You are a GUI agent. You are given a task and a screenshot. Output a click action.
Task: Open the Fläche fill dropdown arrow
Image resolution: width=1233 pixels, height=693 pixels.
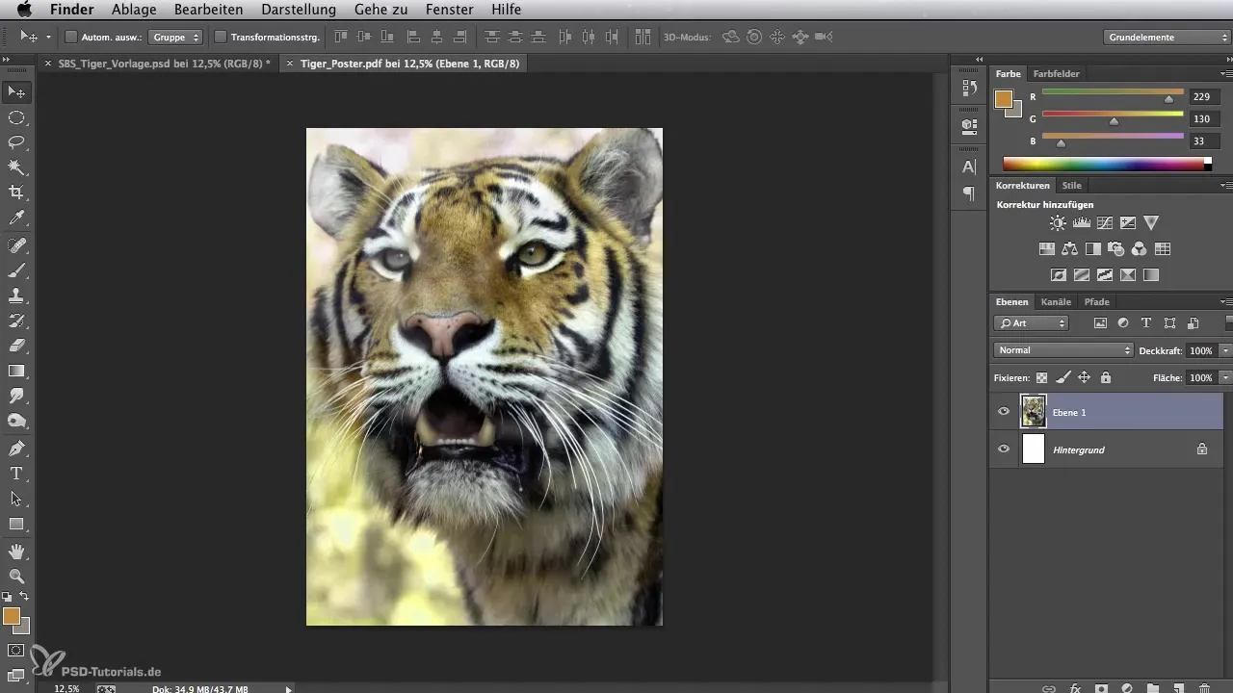tap(1225, 378)
